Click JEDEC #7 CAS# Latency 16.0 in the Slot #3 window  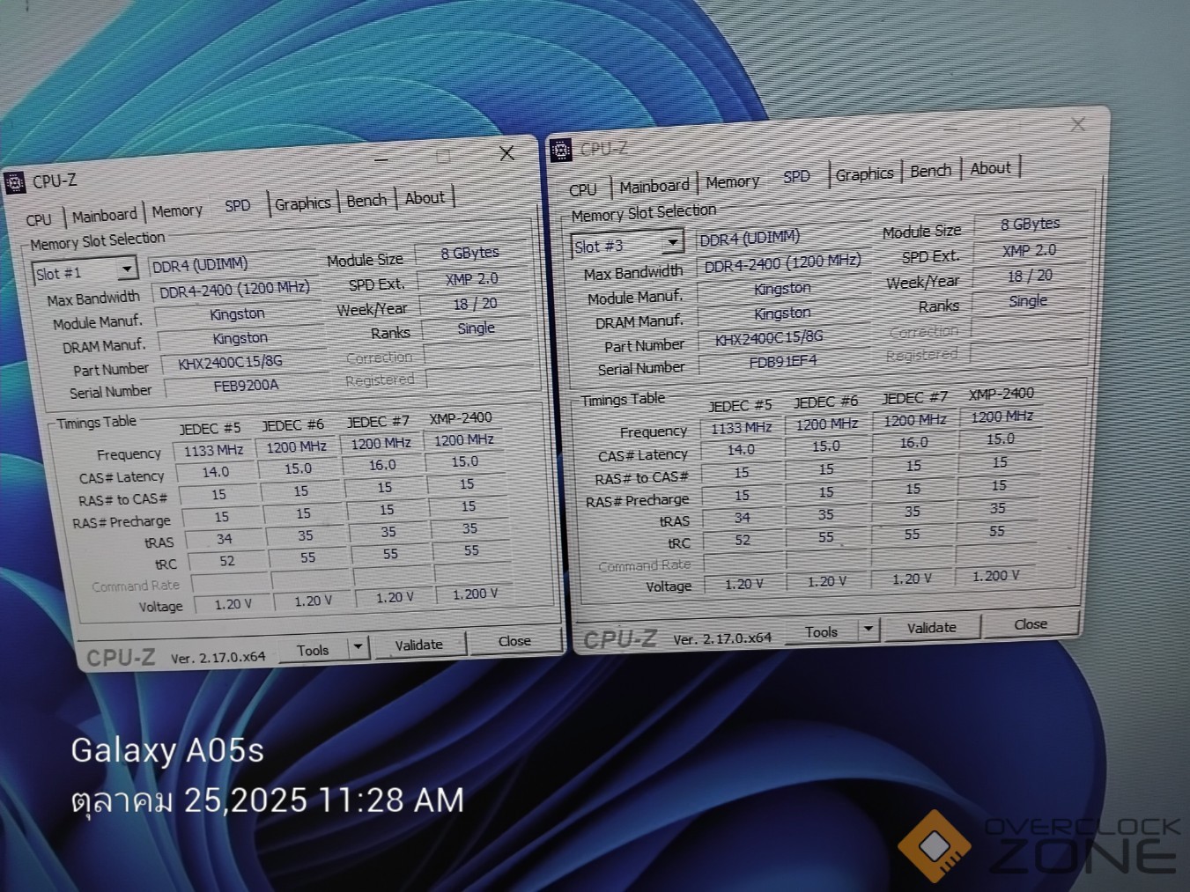913,443
